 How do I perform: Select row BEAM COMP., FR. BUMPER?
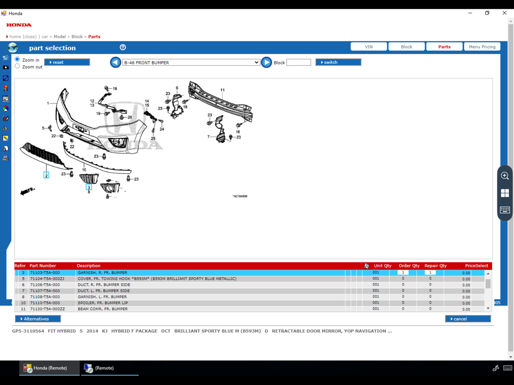[250, 309]
